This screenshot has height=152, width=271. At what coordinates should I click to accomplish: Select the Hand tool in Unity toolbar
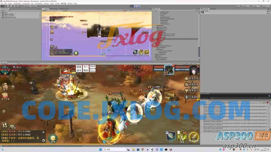(x=3, y=6)
